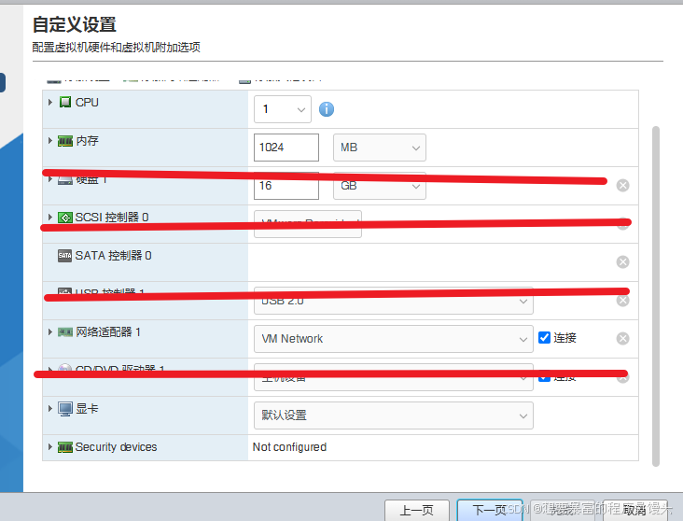The image size is (683, 521).
Task: Toggle 连接 checkbox for network adapter
Action: pos(545,337)
